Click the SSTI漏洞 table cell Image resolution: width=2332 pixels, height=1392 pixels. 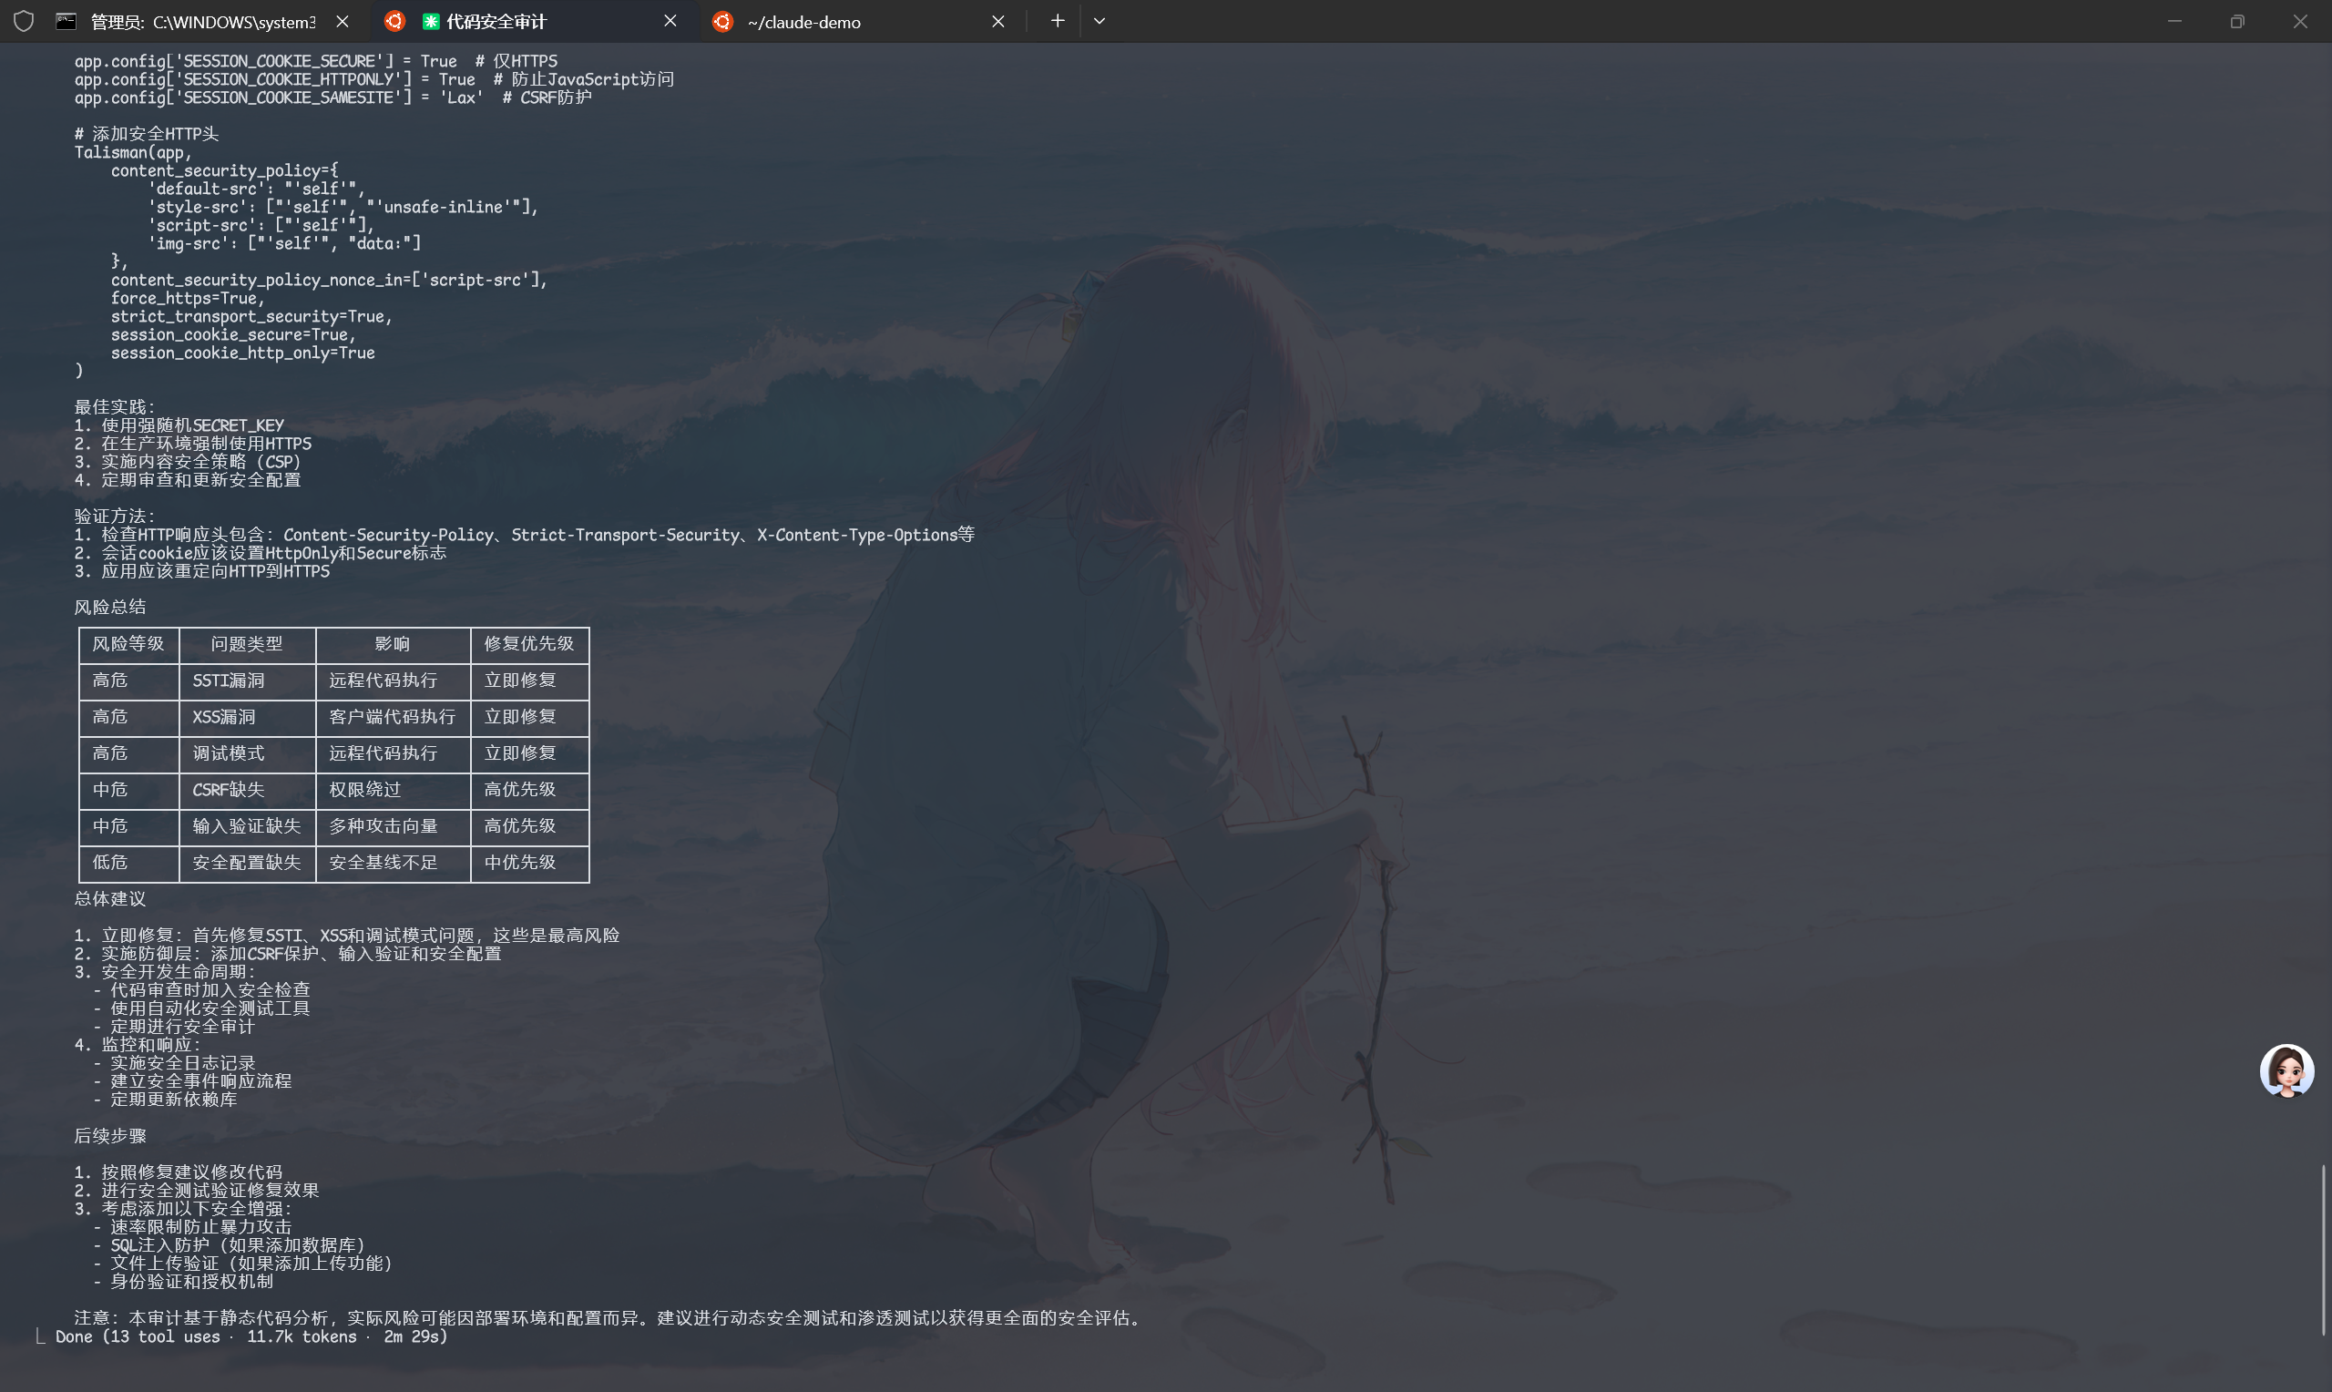(228, 680)
